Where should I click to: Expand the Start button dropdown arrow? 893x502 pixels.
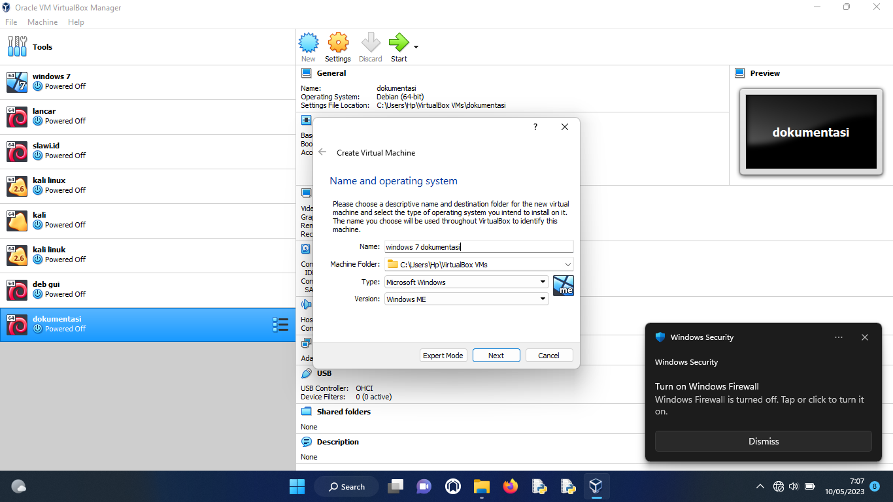[x=416, y=47]
